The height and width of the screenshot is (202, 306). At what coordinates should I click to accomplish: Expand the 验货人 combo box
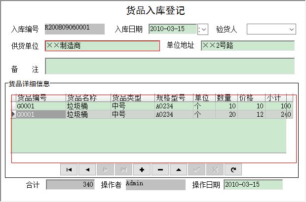coord(291,29)
